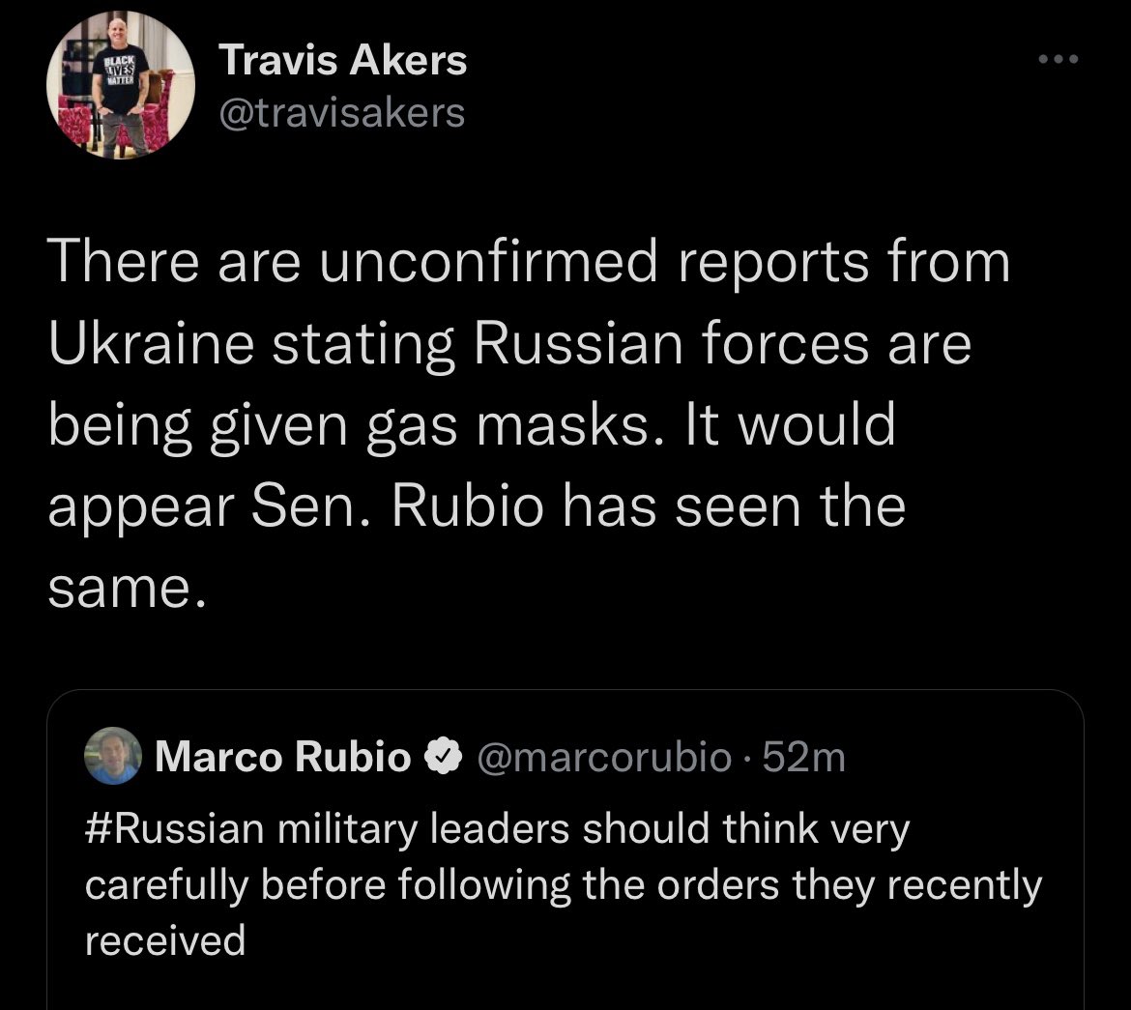Click the word "received" in quoted tweet
1131x1010 pixels.
tap(164, 939)
